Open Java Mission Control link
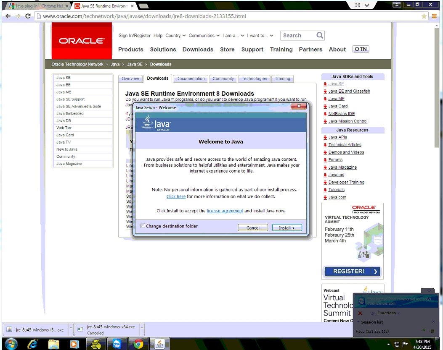This screenshot has width=443, height=350. tap(348, 121)
